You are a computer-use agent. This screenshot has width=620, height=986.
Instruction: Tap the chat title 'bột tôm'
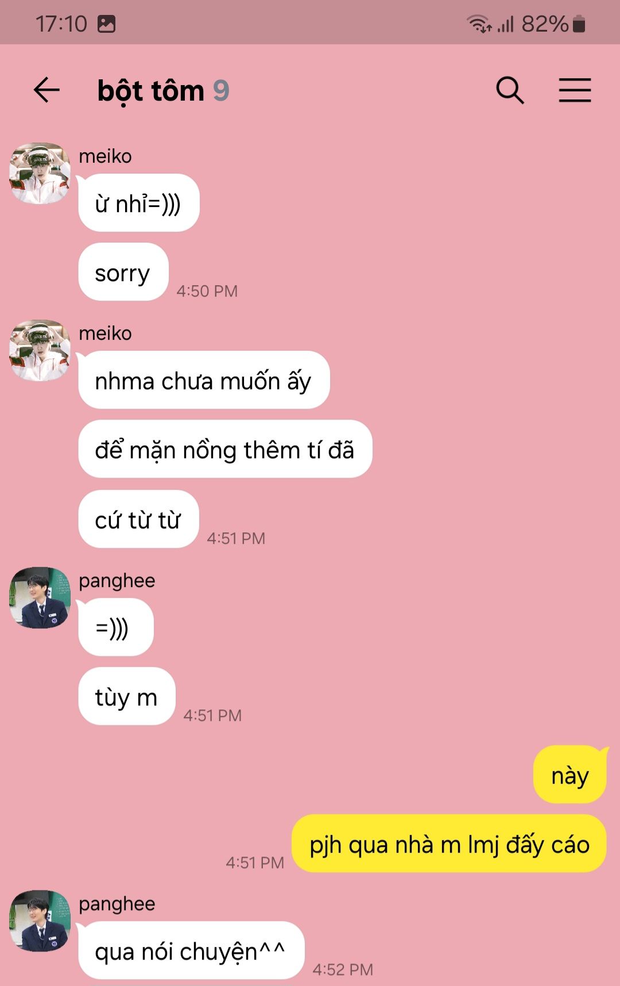[151, 91]
